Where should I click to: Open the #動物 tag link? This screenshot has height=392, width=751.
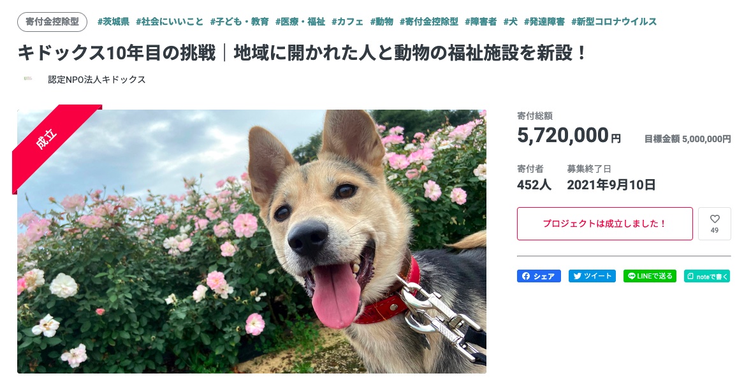coord(382,22)
